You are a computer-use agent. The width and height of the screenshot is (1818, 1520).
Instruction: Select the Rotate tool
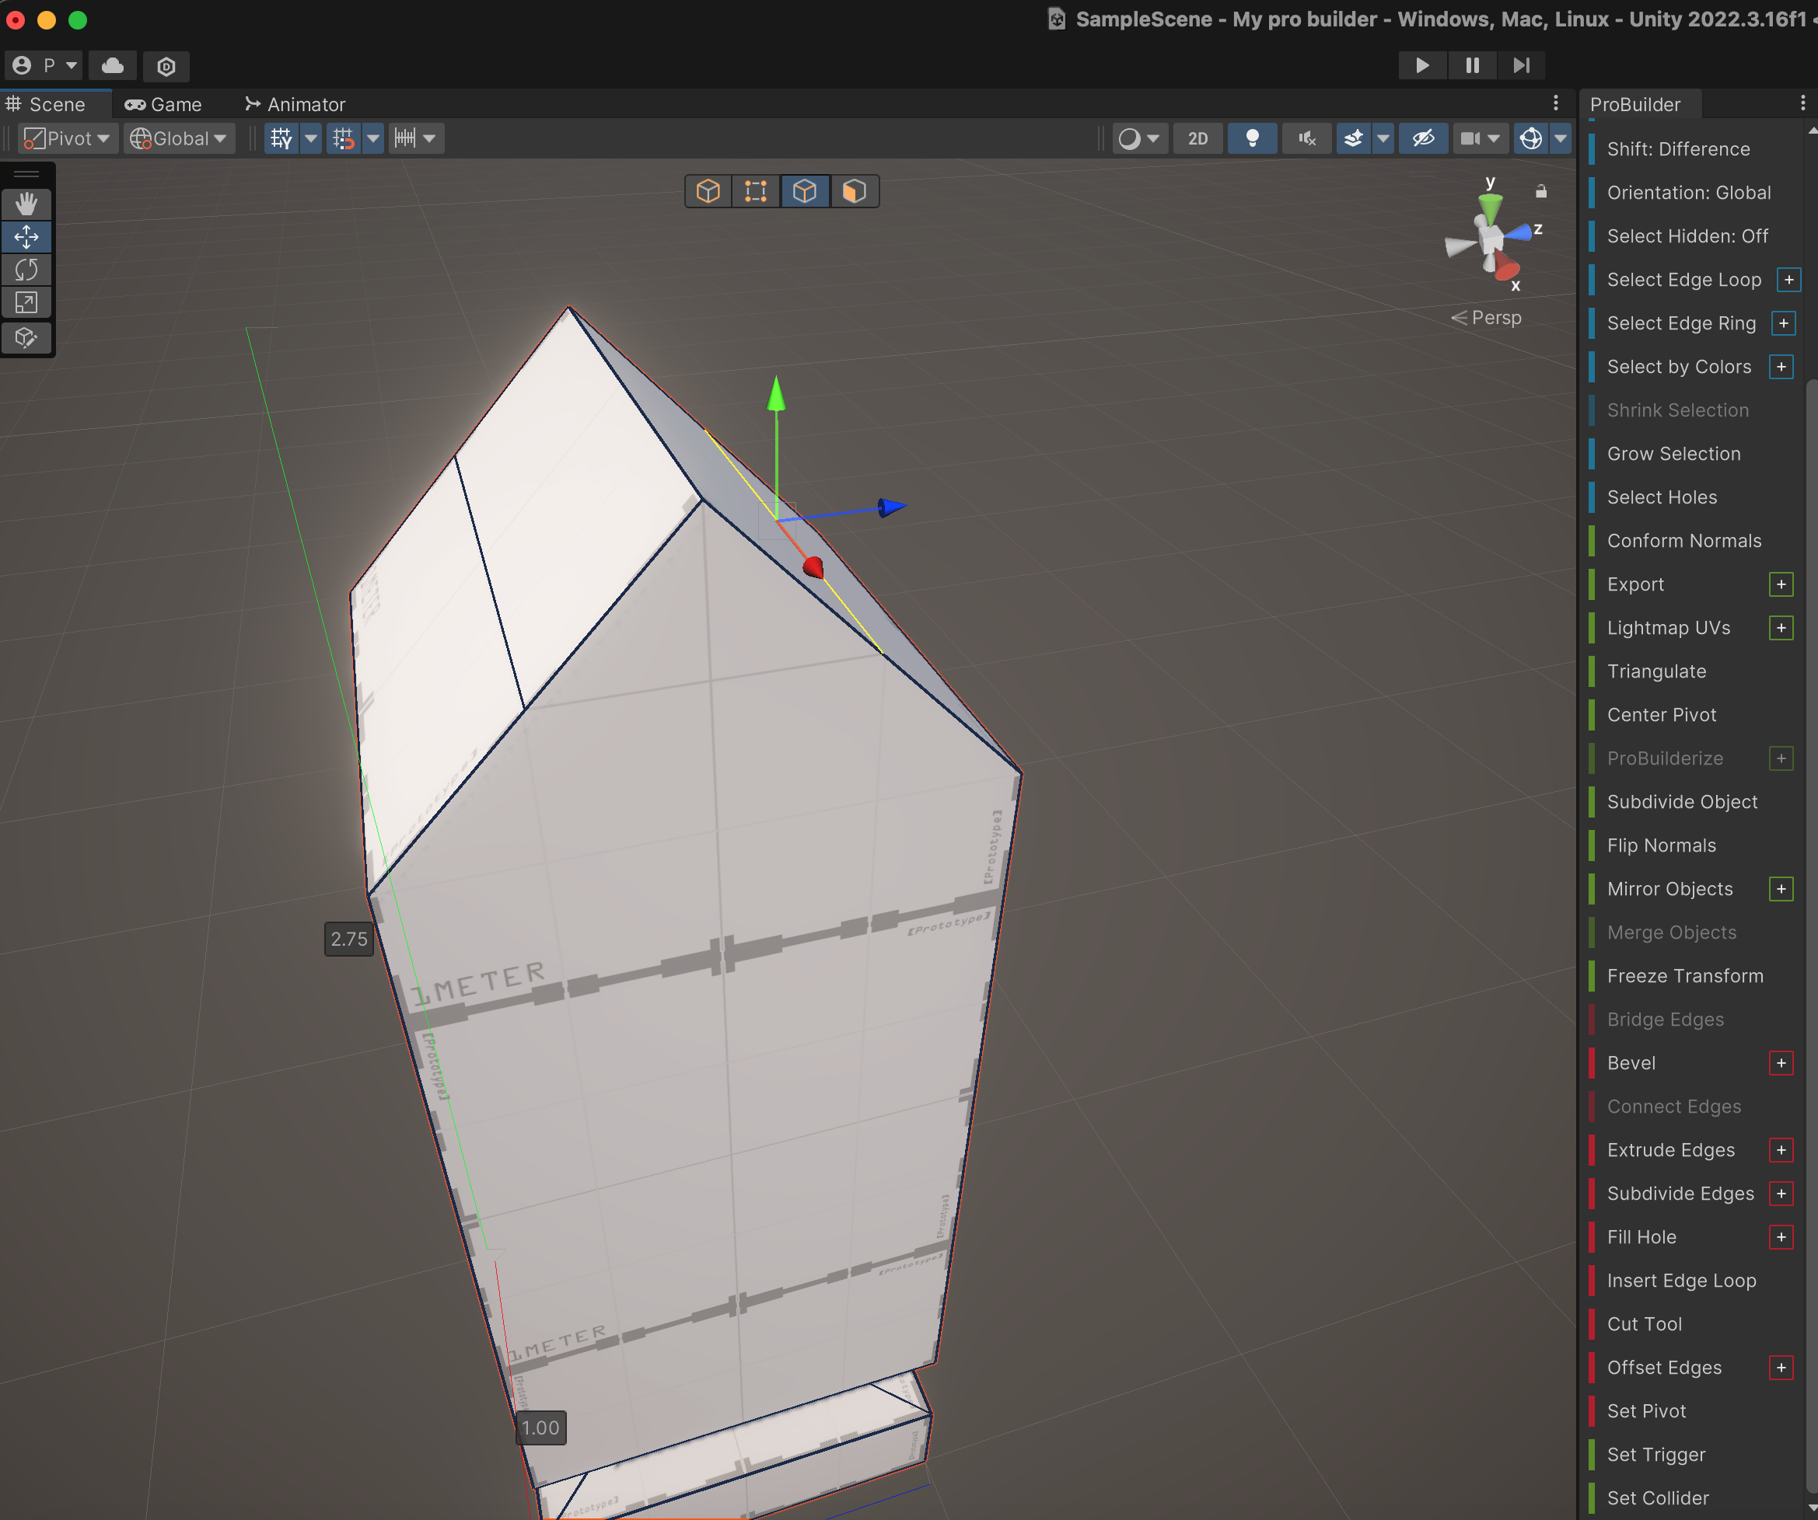26,270
